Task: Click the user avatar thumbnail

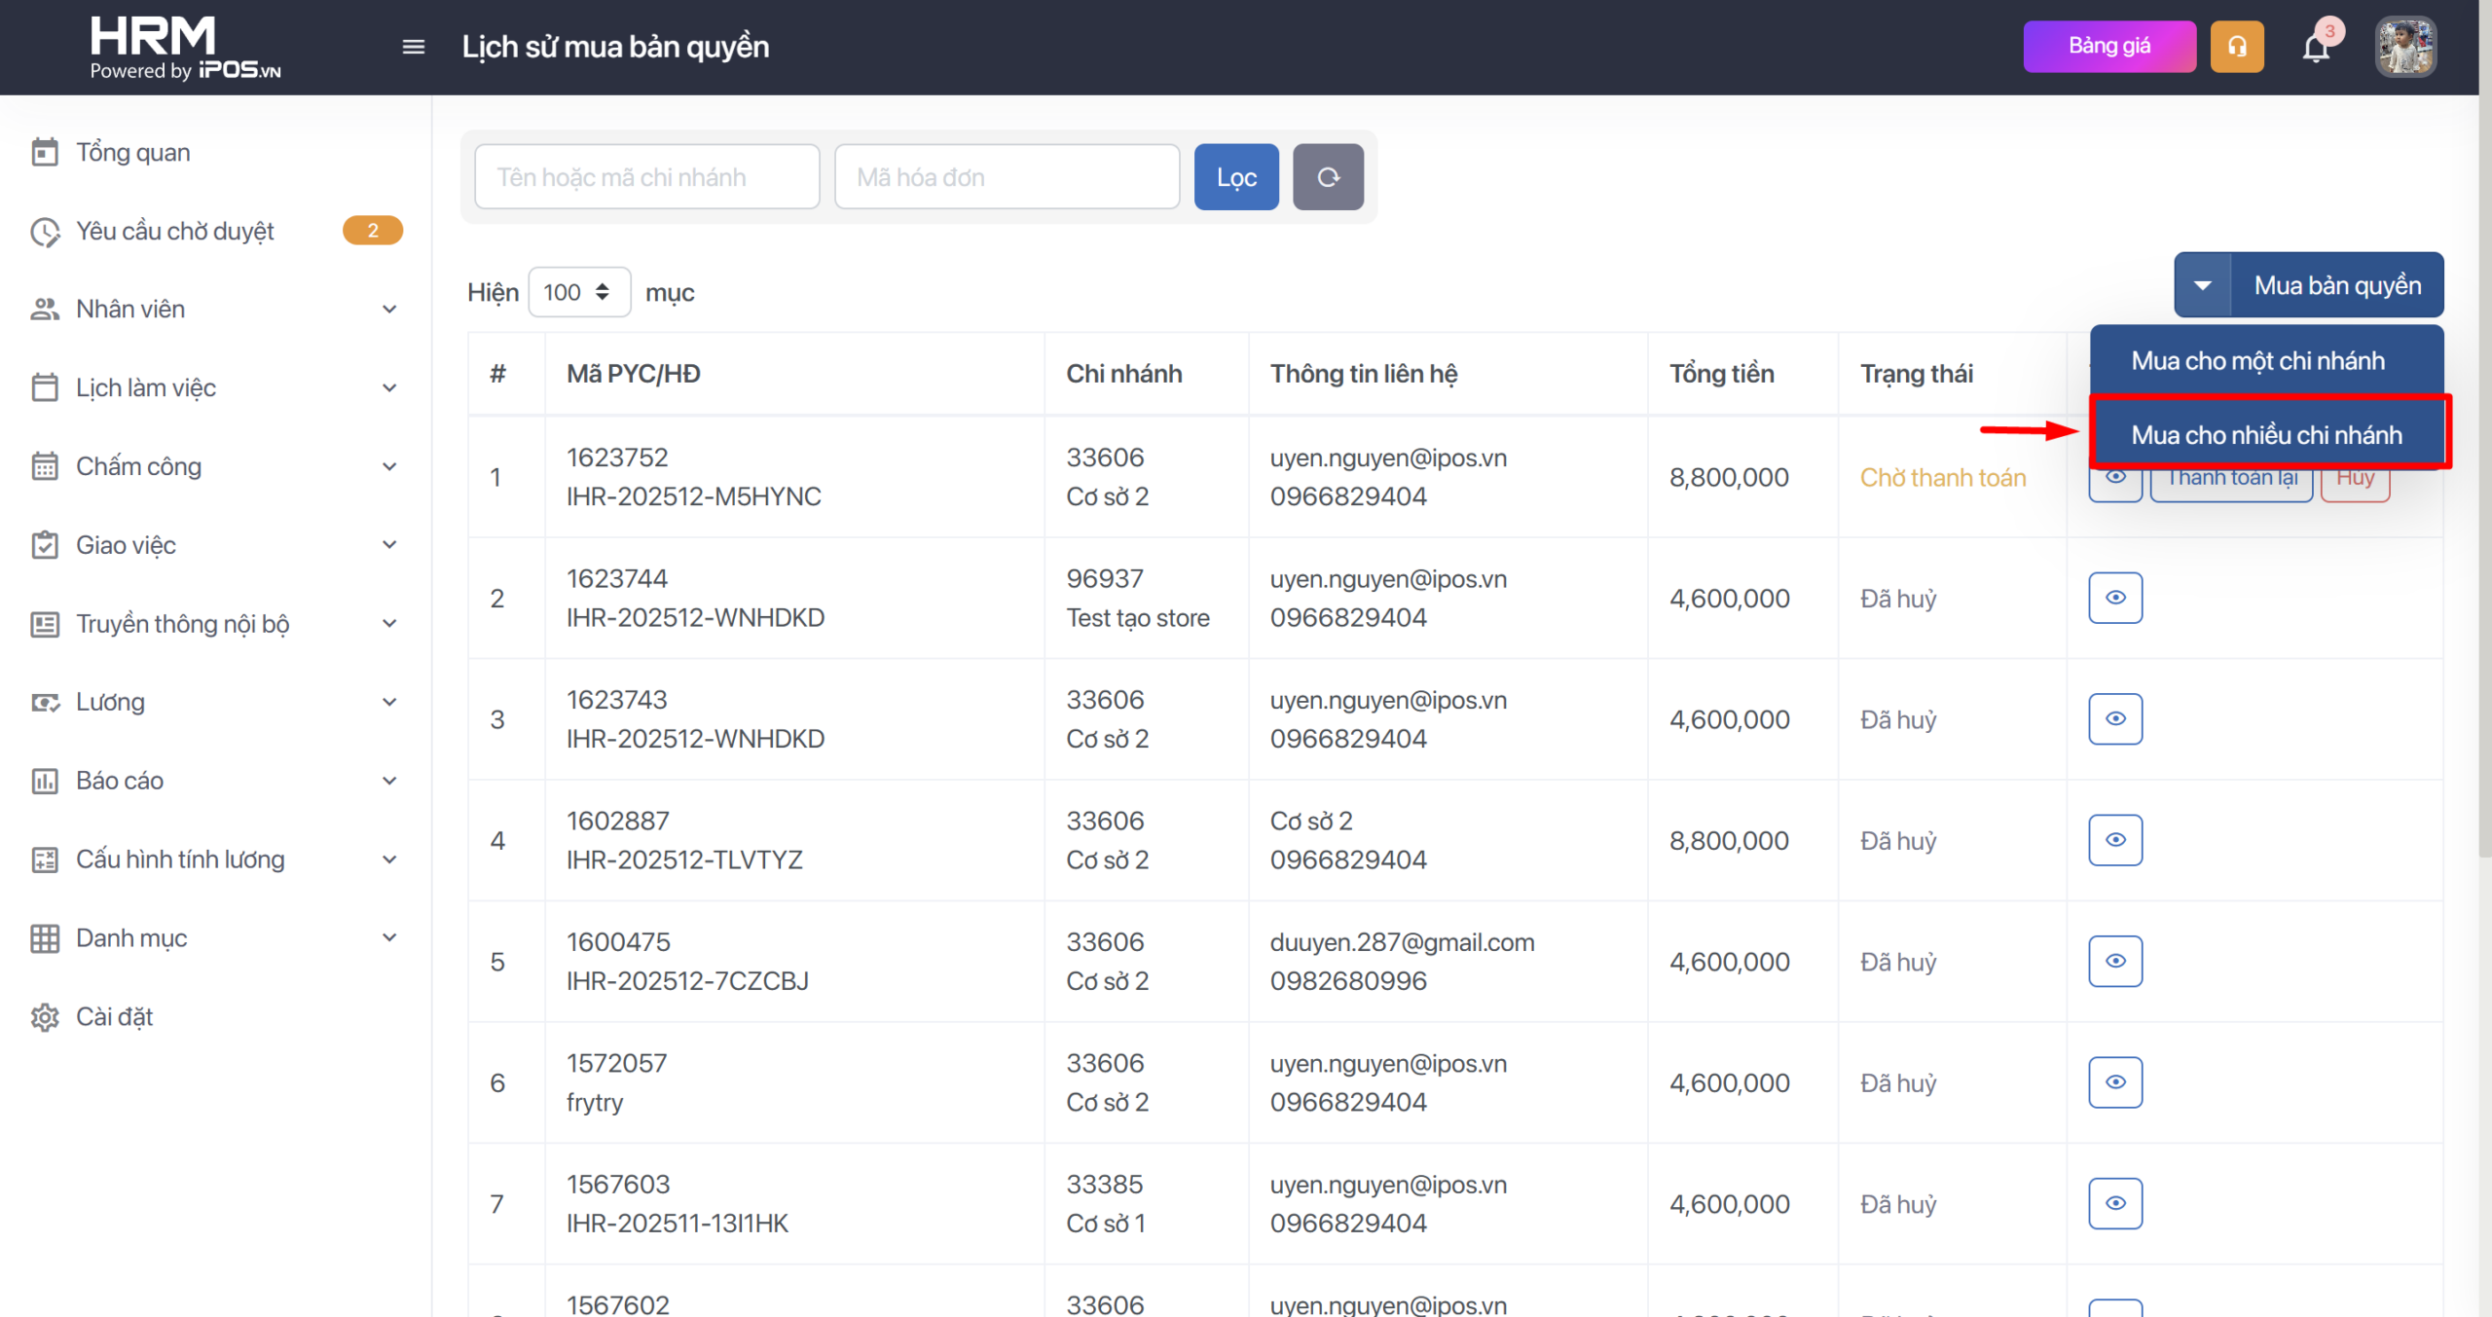Action: point(2404,47)
